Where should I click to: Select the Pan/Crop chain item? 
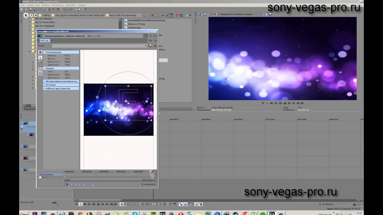[x=44, y=41]
